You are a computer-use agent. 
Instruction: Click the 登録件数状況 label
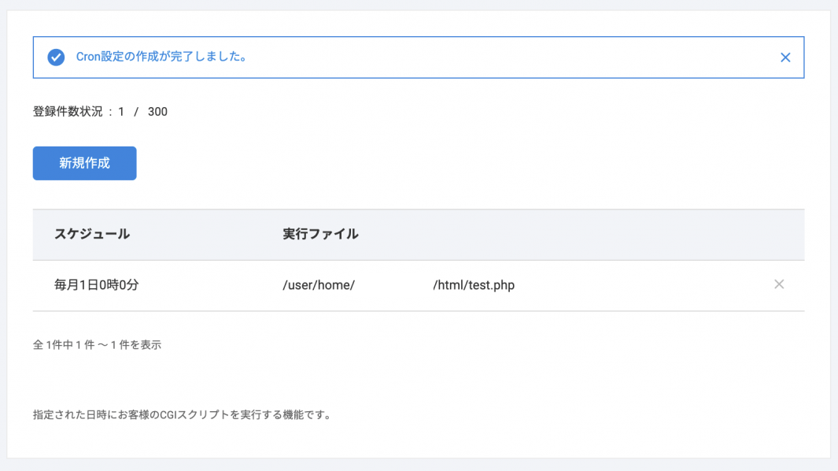(x=68, y=112)
